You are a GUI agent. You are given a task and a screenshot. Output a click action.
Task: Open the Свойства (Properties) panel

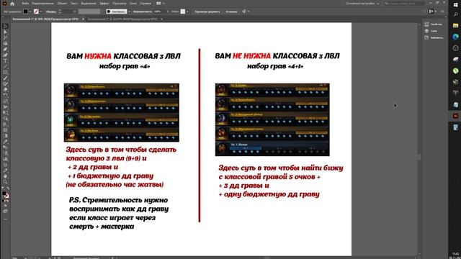point(434,24)
